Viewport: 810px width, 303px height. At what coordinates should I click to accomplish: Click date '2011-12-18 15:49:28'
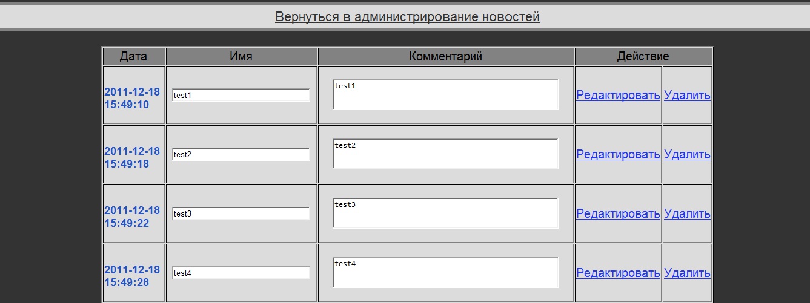[132, 276]
